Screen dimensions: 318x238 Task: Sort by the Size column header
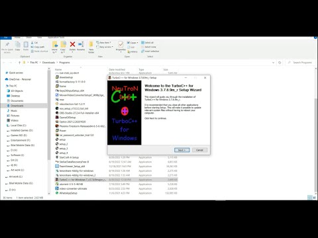point(166,69)
